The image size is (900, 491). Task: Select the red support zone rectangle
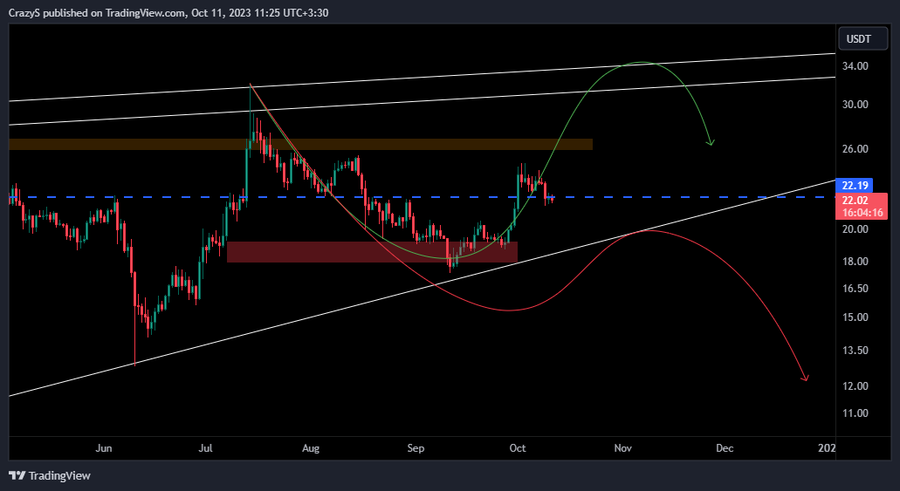point(372,252)
